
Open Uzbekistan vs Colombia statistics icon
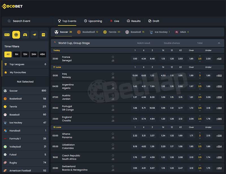click(113, 148)
